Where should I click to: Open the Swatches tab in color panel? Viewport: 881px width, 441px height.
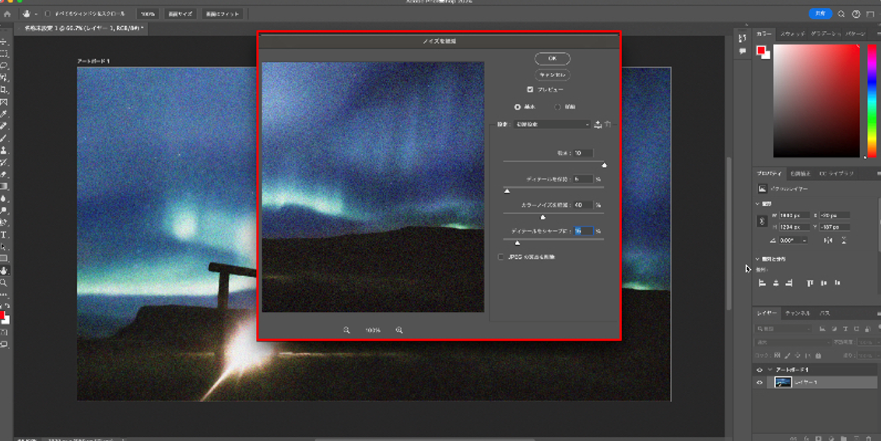(792, 34)
